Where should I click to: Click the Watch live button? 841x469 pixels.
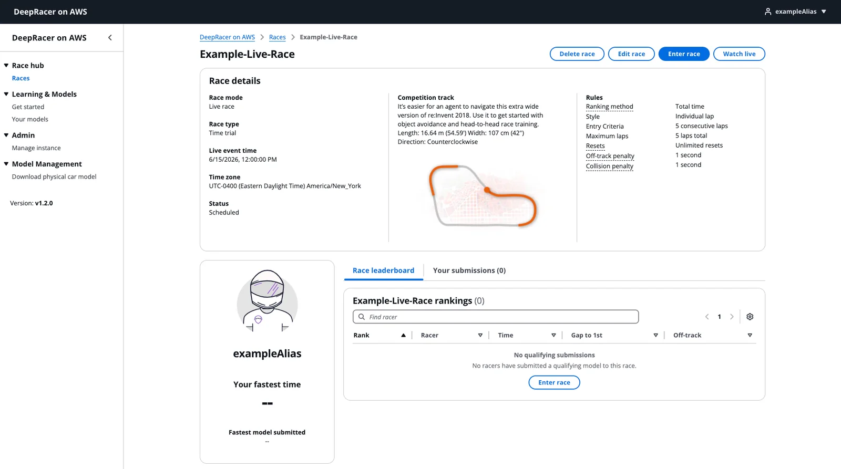739,54
